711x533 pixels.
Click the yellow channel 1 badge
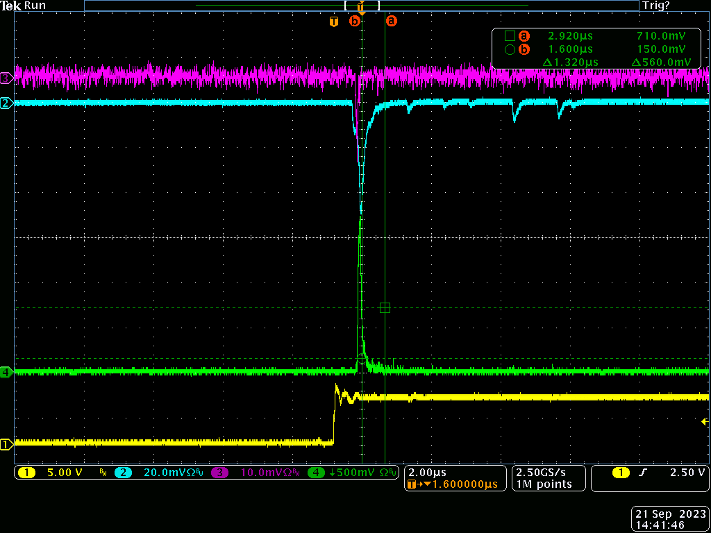(x=27, y=473)
